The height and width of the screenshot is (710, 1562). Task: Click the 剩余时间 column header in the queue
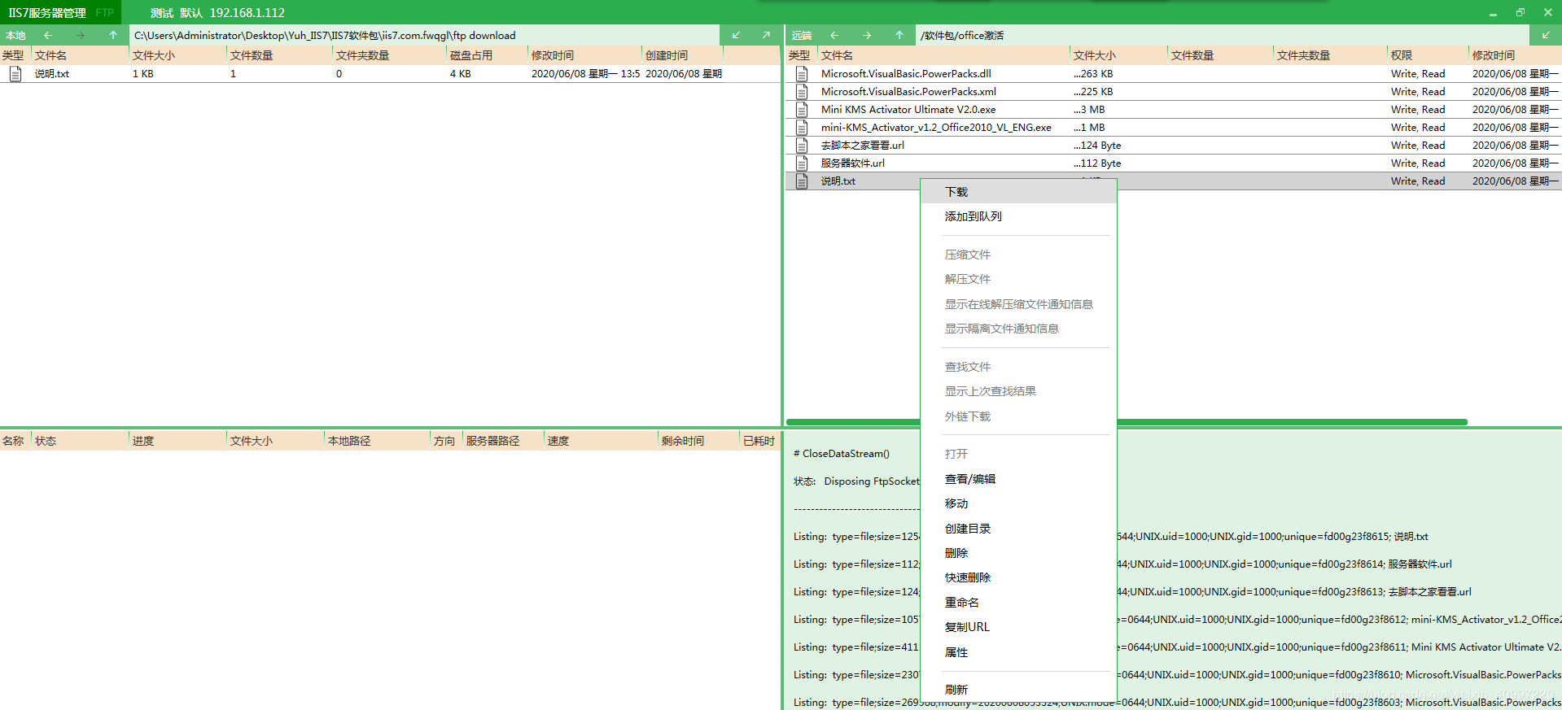[698, 441]
